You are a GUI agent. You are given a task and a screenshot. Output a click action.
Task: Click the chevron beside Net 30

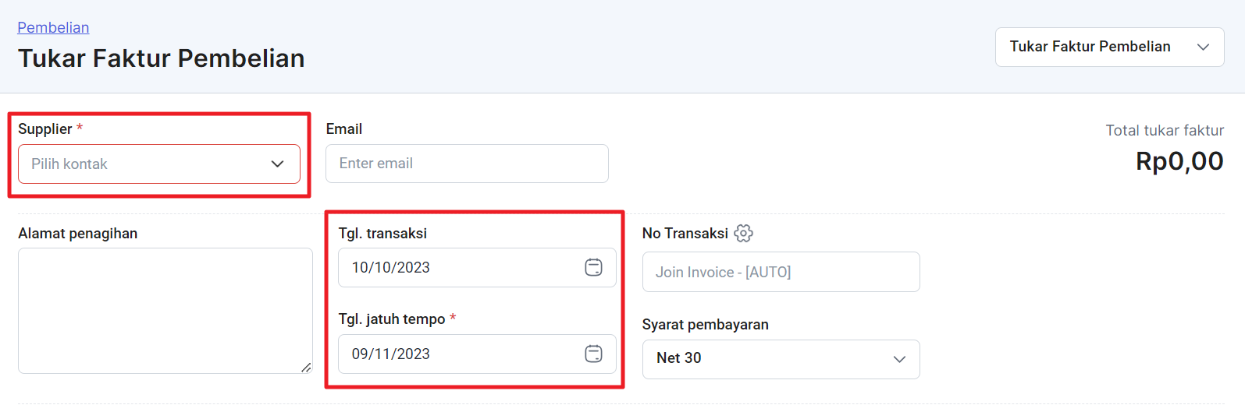coord(899,359)
